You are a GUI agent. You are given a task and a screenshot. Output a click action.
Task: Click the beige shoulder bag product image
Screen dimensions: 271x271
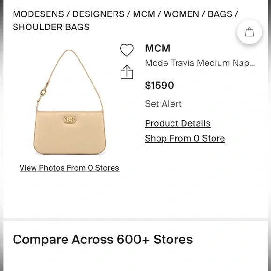point(69,102)
